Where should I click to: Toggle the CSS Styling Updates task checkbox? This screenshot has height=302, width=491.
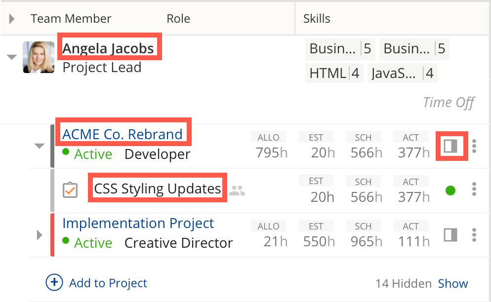(70, 190)
